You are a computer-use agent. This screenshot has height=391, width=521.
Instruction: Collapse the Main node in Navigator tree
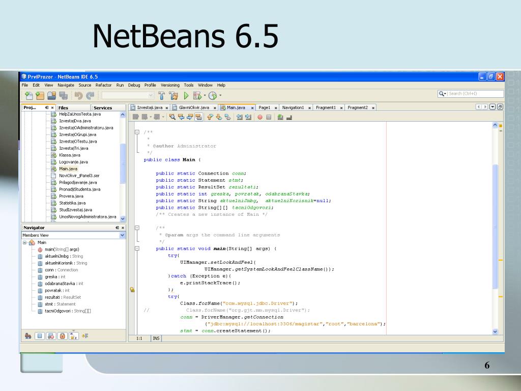pos(24,243)
